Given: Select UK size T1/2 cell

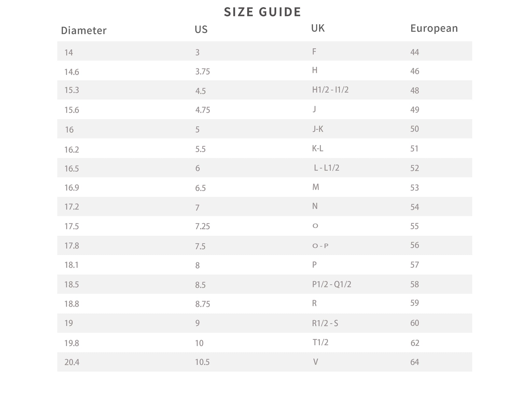Looking at the screenshot, I should click(x=320, y=342).
